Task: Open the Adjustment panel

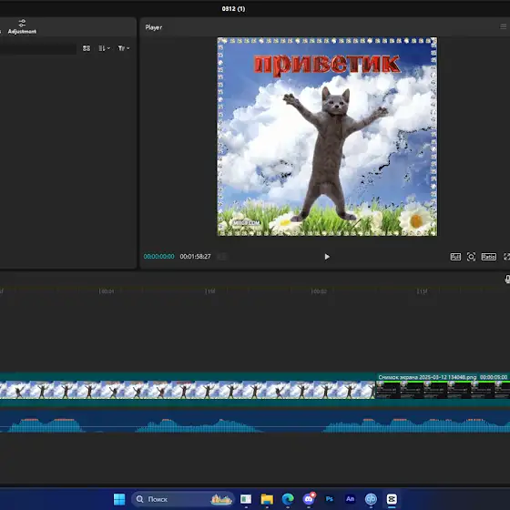Action: coord(22,26)
